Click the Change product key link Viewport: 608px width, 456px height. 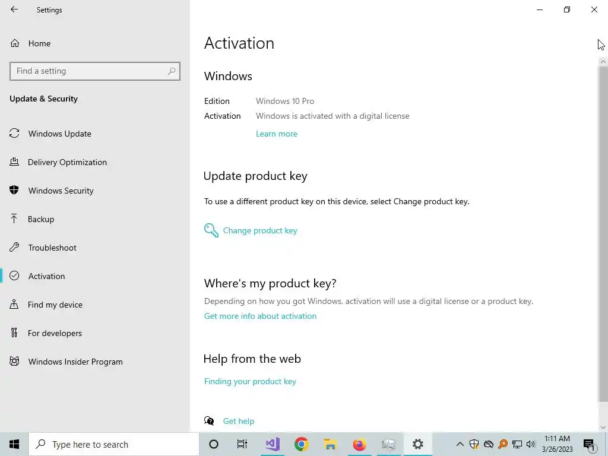point(260,231)
